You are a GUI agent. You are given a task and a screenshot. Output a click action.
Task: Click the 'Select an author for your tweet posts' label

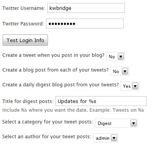tap(47, 137)
